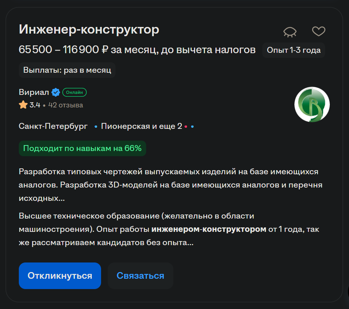Viewport: 349px width, 309px height.
Task: Click the Вириал company name
Action: [x=34, y=92]
